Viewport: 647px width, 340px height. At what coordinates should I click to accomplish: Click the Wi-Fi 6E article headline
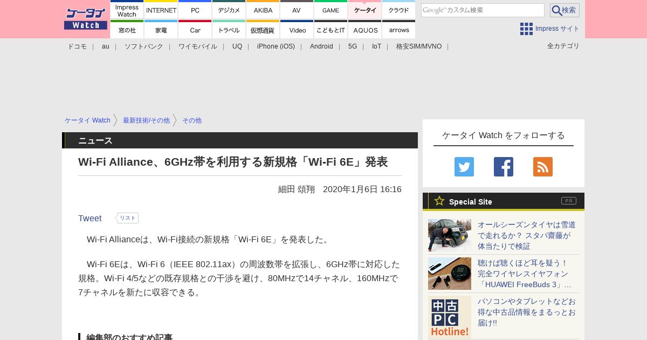click(x=233, y=162)
